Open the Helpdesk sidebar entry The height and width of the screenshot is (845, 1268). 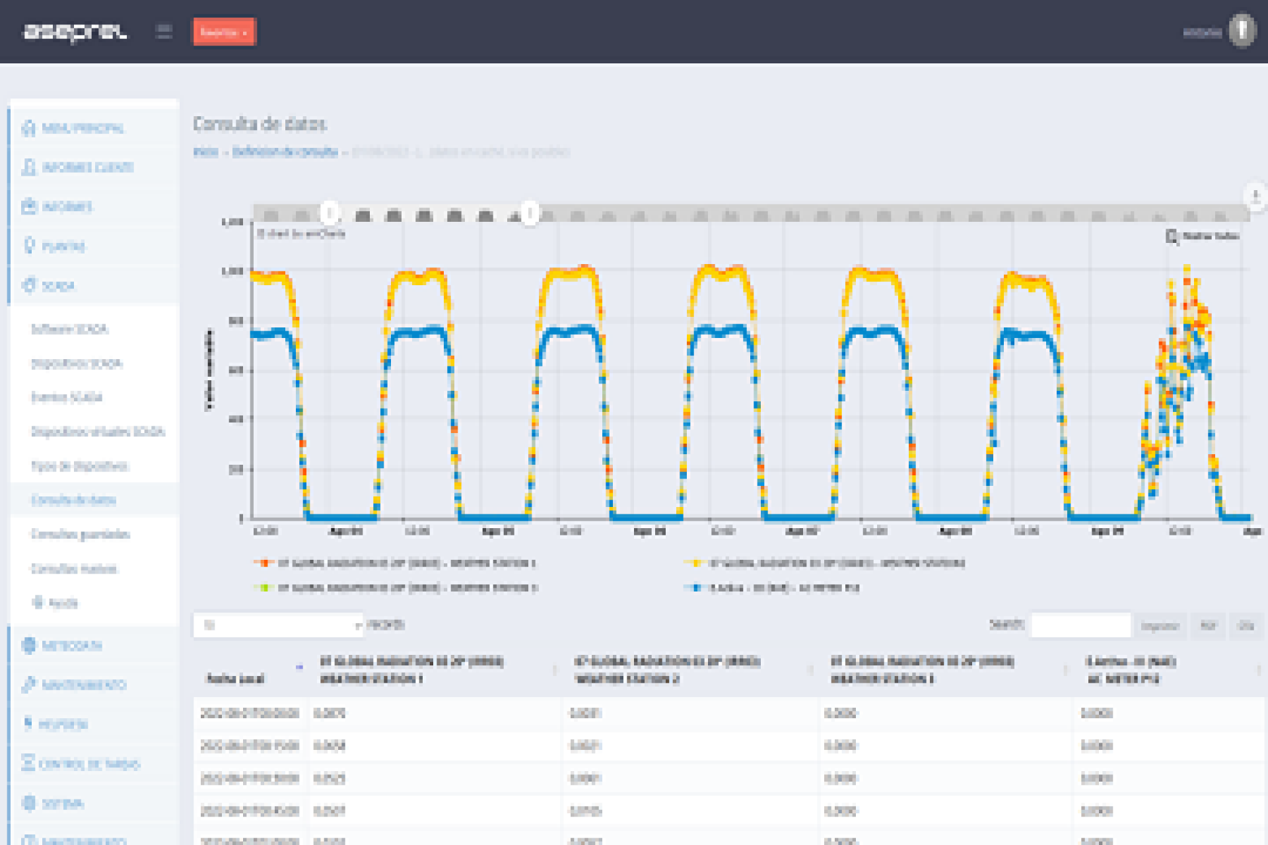(63, 724)
